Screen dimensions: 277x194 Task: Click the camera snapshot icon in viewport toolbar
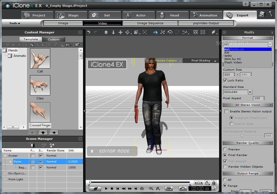(x=195, y=32)
